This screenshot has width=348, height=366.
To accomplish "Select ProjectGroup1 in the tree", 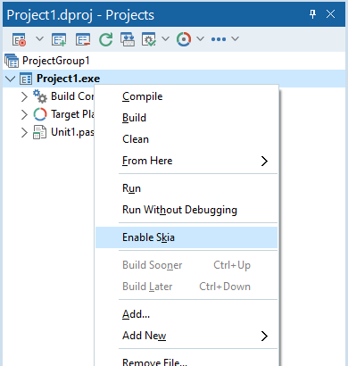I will [56, 61].
